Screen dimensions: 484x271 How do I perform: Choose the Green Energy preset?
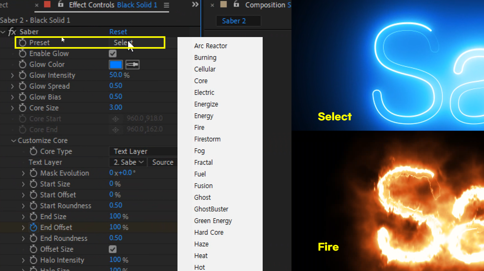point(213,221)
